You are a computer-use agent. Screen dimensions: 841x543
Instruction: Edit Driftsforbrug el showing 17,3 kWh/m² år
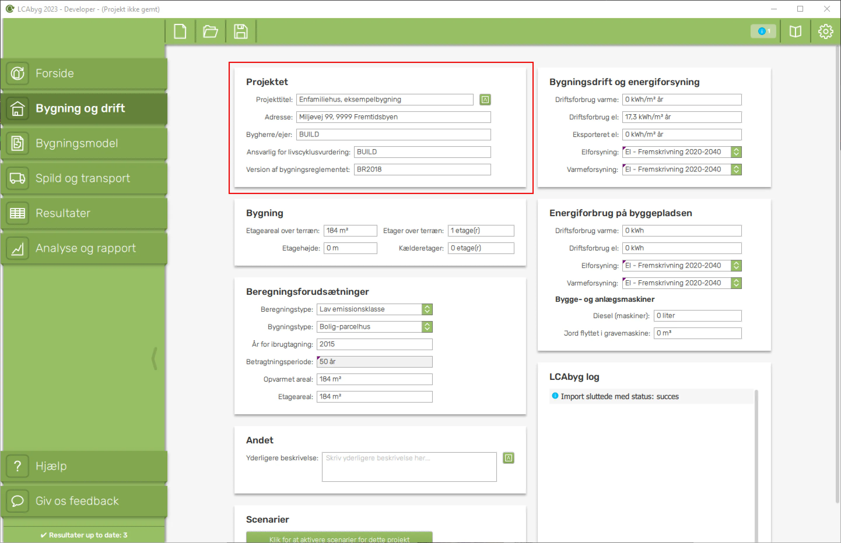(682, 117)
